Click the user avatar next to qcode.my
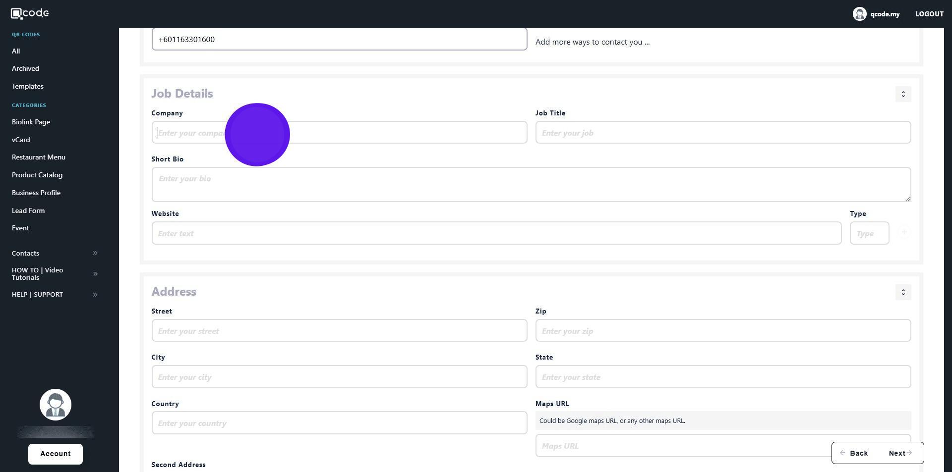The image size is (952, 472). point(859,14)
